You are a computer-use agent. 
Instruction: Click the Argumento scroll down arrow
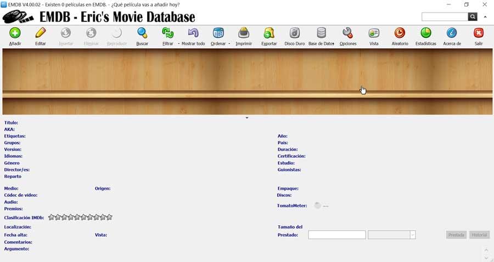point(486,258)
